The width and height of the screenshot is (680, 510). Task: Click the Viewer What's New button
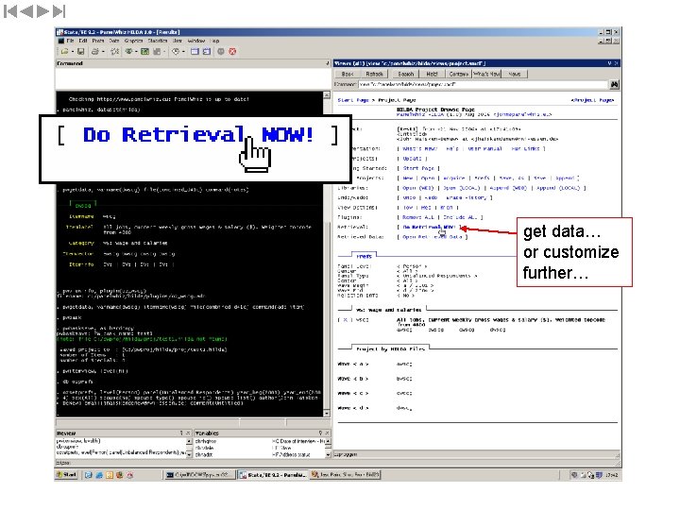click(x=486, y=75)
